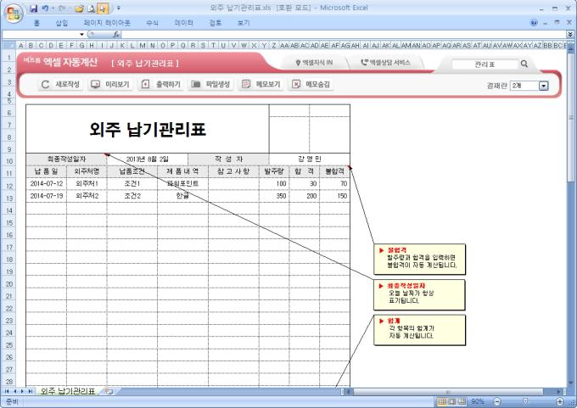The width and height of the screenshot is (577, 408).
Task: Open the 삽입 ribbon tab
Action: click(x=62, y=23)
